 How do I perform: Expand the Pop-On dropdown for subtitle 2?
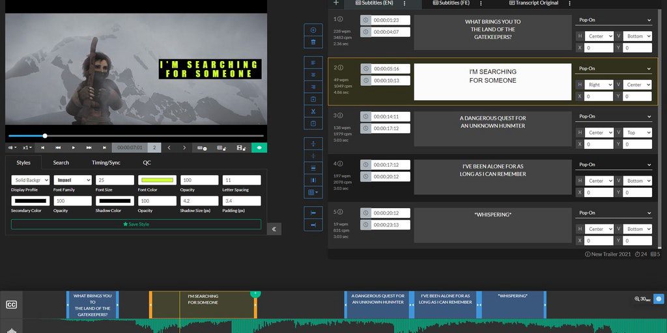point(614,68)
